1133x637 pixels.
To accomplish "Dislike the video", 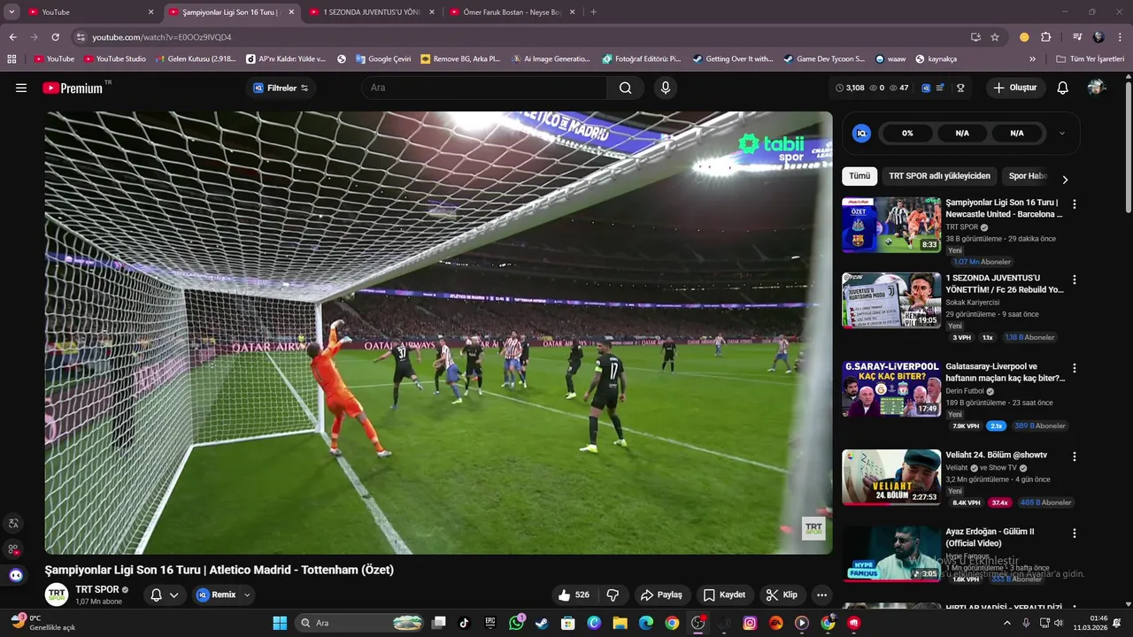I will [613, 595].
